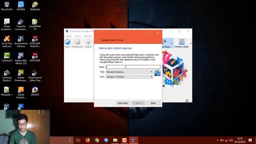
Task: Select the Adobe Acrobat 8 shortcut
Action: tap(7, 24)
